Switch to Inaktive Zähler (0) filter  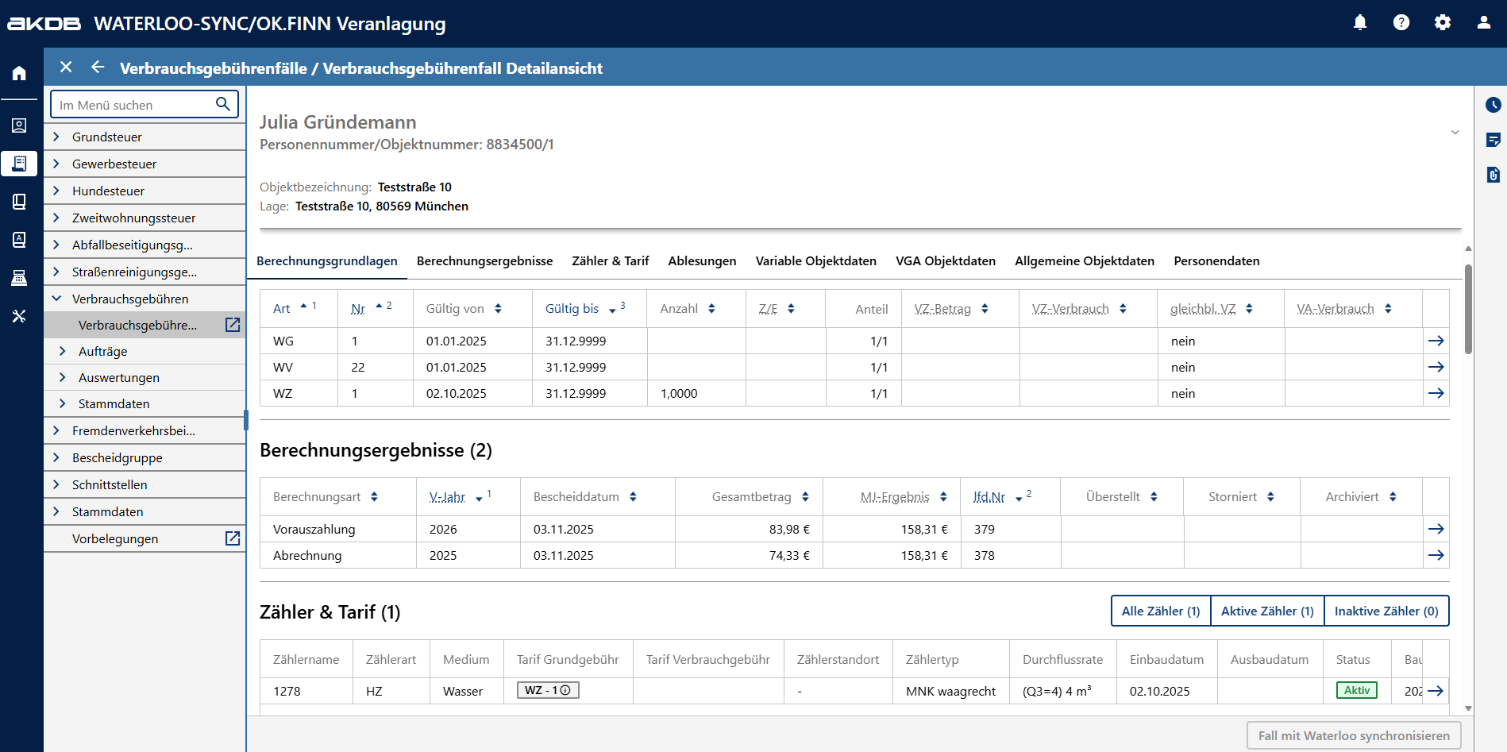[1386, 611]
